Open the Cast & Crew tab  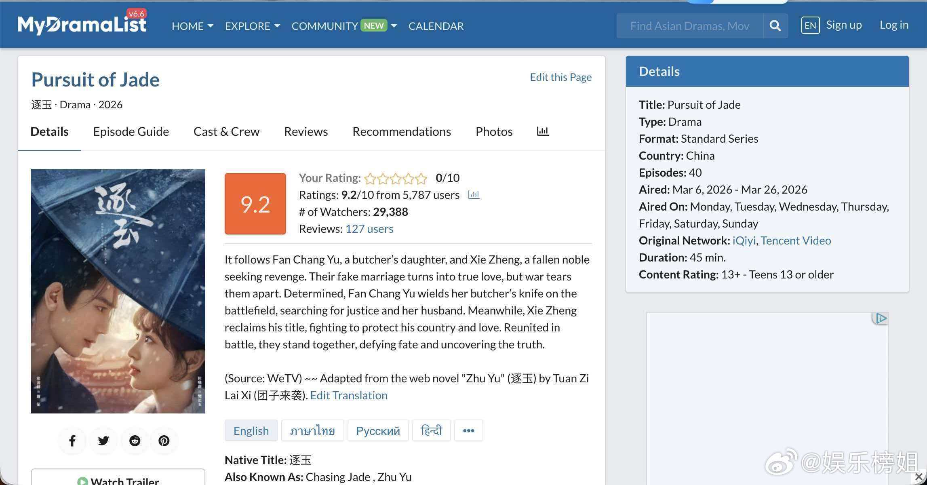click(x=226, y=132)
